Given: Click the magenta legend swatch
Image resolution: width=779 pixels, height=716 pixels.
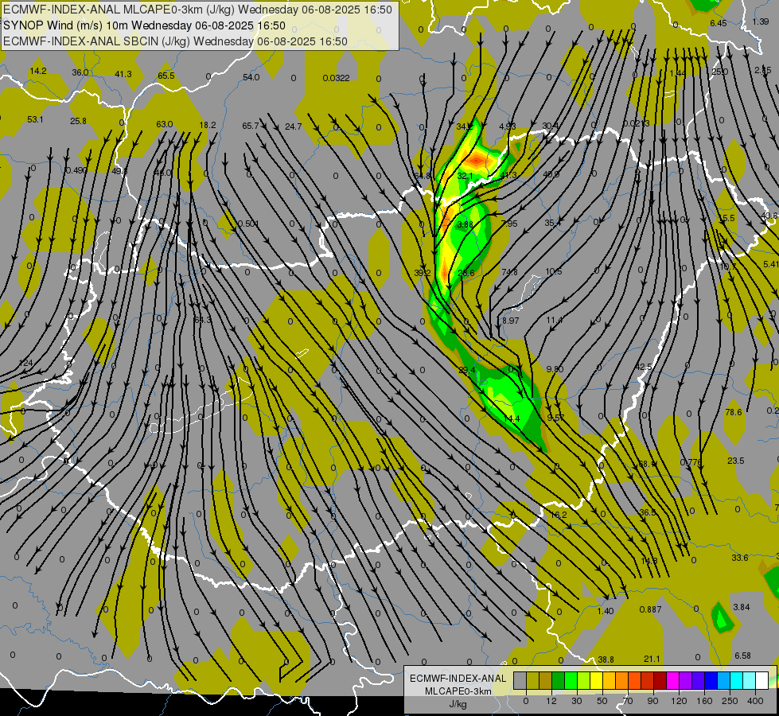Looking at the screenshot, I should [672, 681].
